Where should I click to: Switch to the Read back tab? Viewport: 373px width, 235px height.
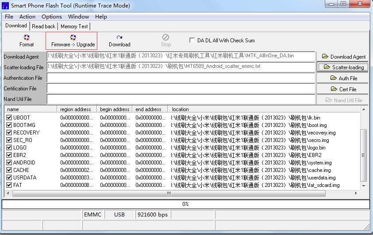43,26
